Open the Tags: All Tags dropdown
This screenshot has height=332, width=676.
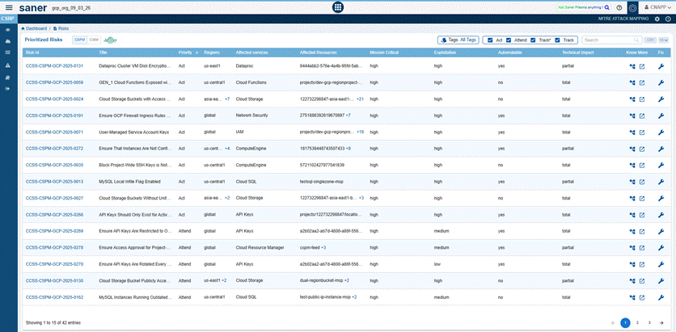458,40
